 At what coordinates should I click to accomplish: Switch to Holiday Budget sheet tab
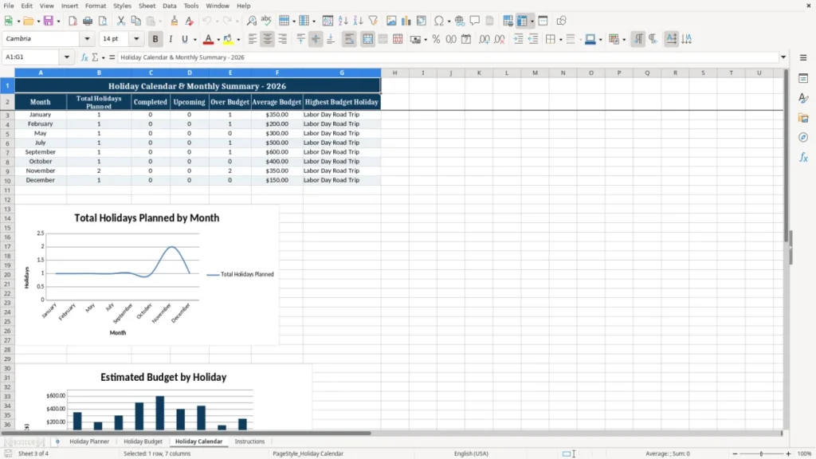[143, 441]
